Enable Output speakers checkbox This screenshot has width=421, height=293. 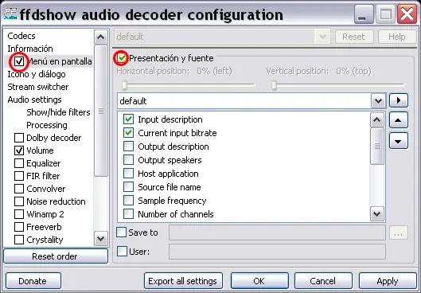(128, 160)
